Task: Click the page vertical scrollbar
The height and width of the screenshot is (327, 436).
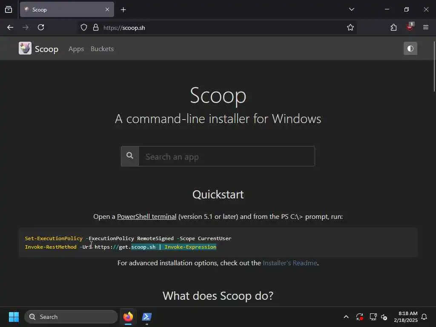Action: click(434, 67)
